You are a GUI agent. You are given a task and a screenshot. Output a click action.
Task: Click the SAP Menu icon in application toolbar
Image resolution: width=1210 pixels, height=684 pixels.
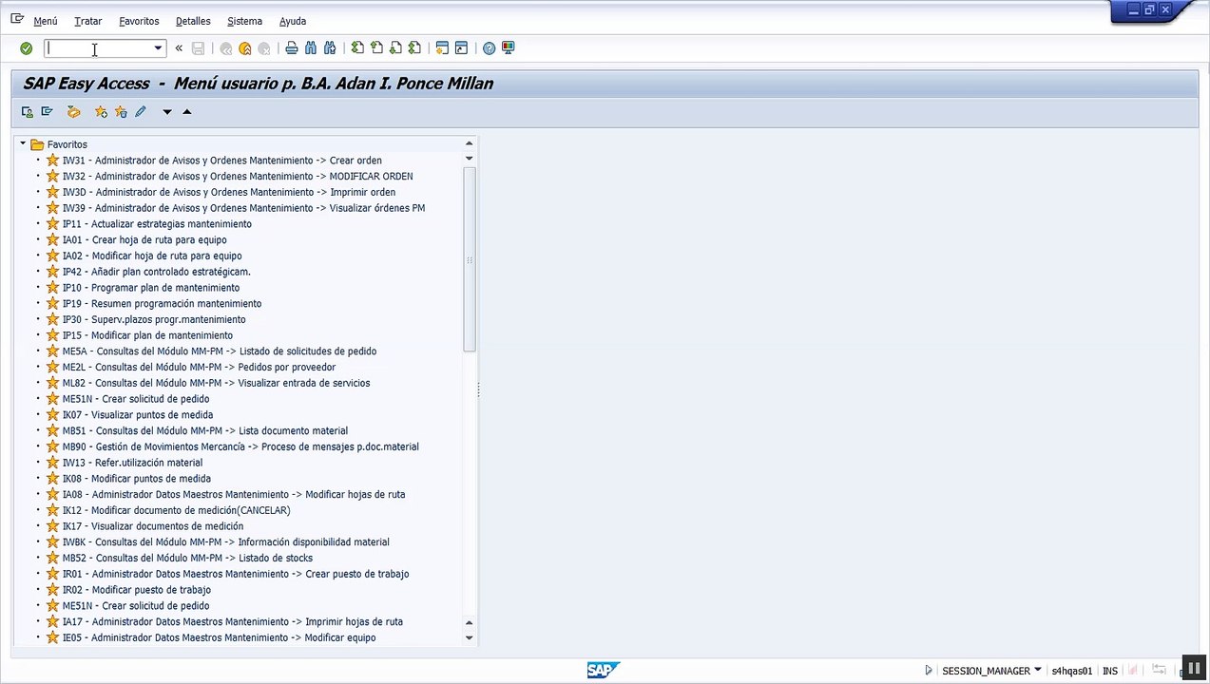click(x=47, y=112)
